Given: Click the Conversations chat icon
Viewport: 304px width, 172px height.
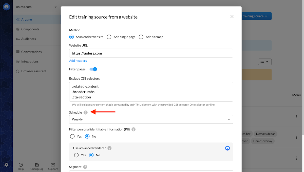Looking at the screenshot, I should coord(18,52).
